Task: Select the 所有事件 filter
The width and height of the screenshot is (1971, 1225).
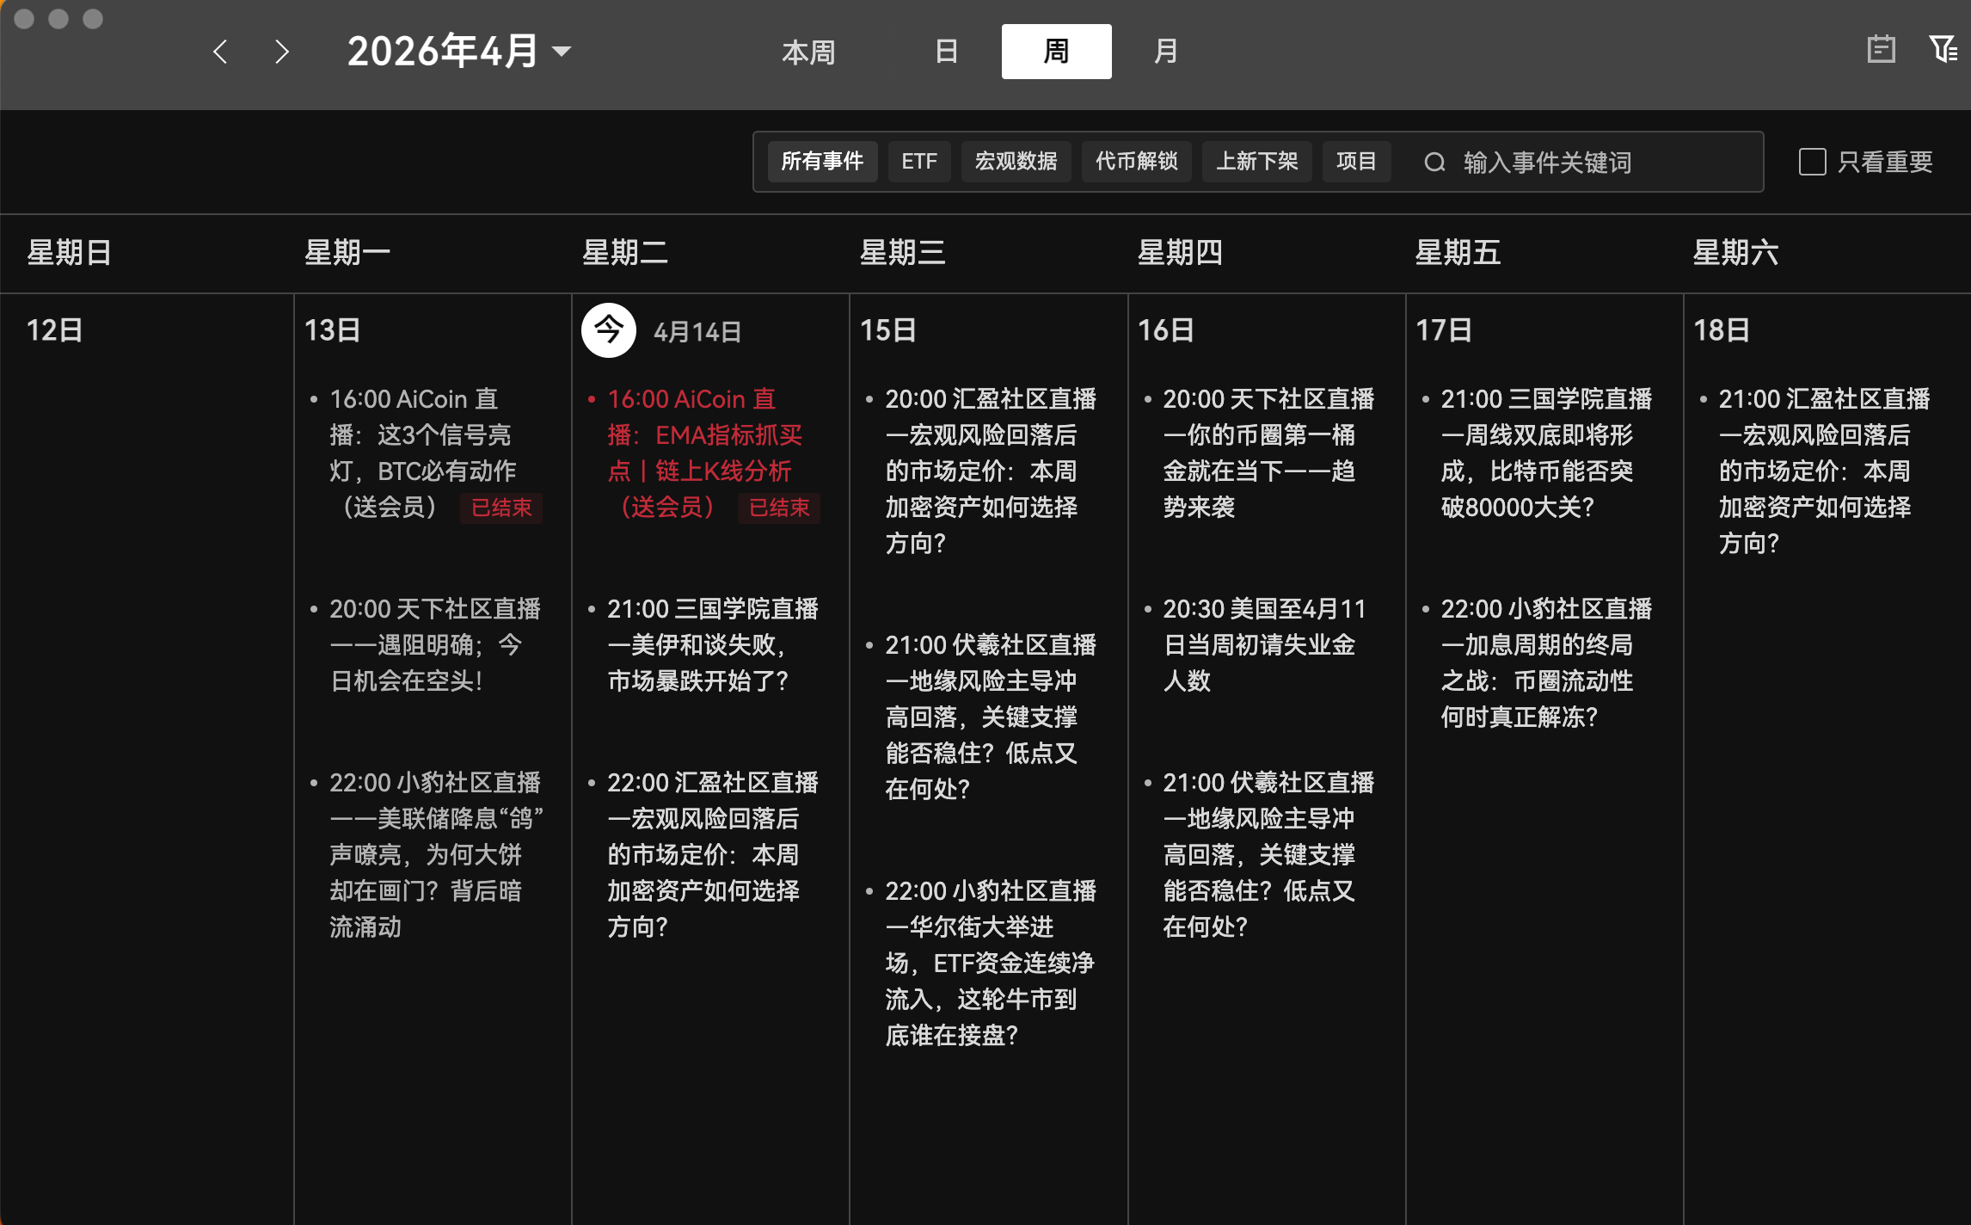Action: click(x=822, y=161)
